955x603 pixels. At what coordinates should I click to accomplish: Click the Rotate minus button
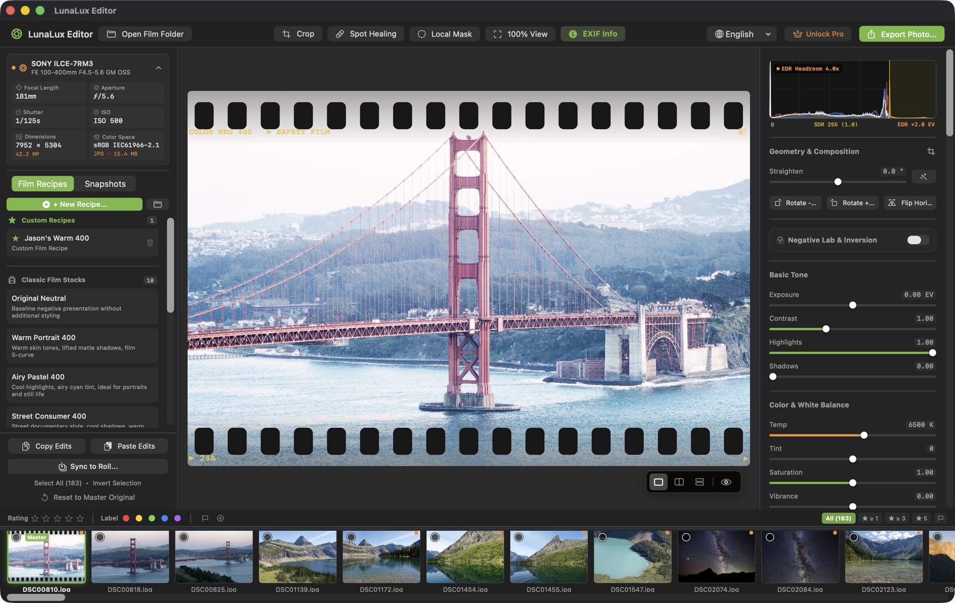coord(795,203)
